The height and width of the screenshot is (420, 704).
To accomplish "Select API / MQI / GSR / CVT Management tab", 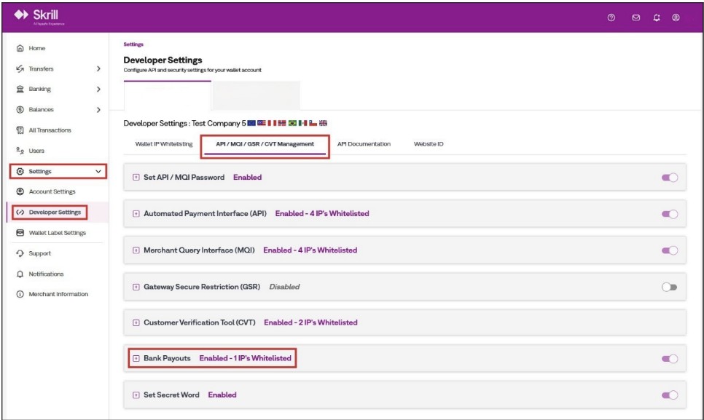I will point(265,144).
